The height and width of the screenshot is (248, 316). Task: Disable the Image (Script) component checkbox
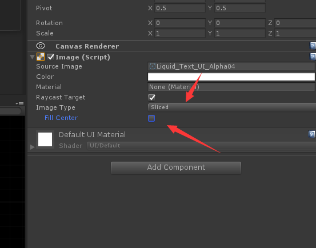[50, 57]
